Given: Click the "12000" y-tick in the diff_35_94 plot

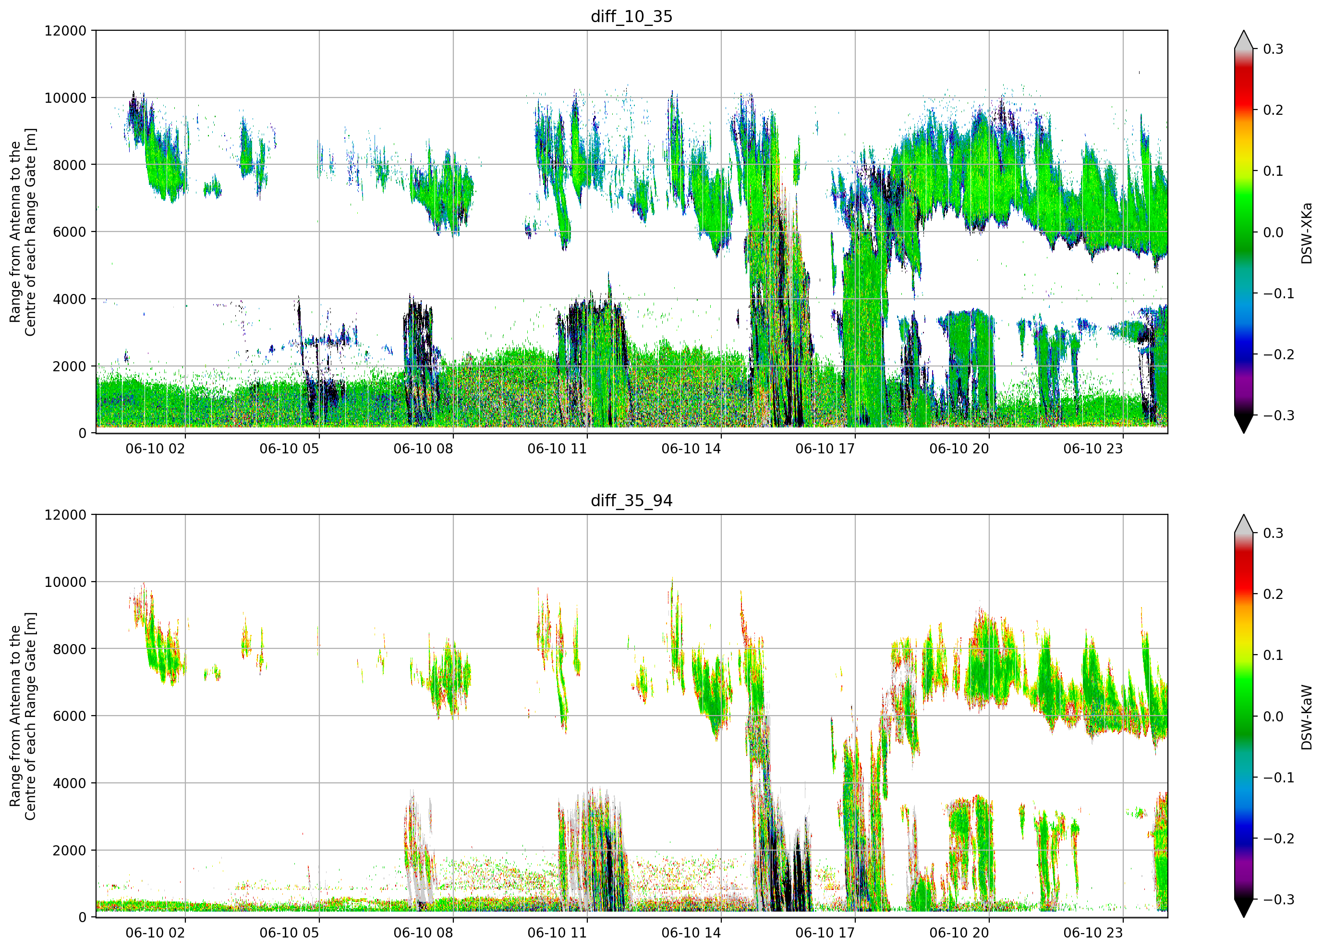Looking at the screenshot, I should tap(65, 515).
